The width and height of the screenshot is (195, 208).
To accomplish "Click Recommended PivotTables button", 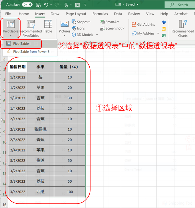I will [x=31, y=29].
